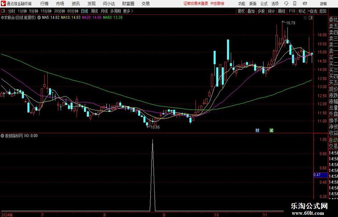This screenshot has height=217, width=338.
Task: Open the headset customer service icon
Action: [x=286, y=4]
